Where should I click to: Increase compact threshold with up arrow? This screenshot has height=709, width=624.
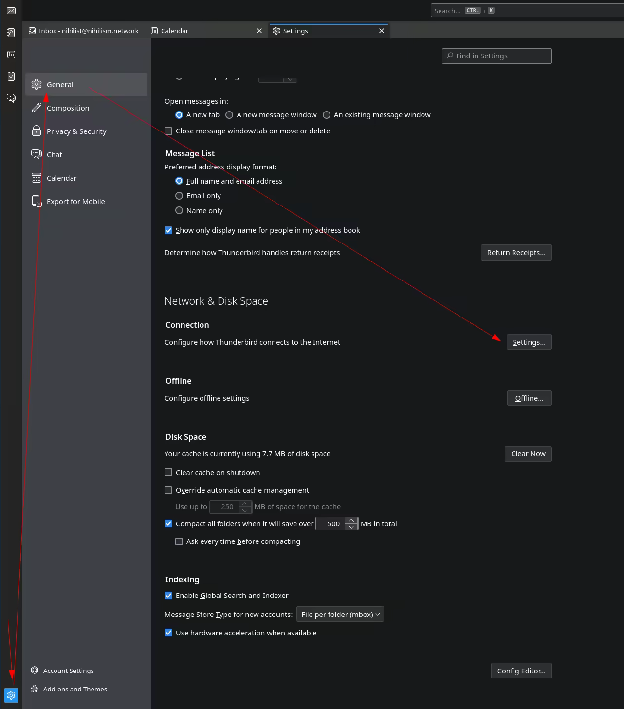351,520
